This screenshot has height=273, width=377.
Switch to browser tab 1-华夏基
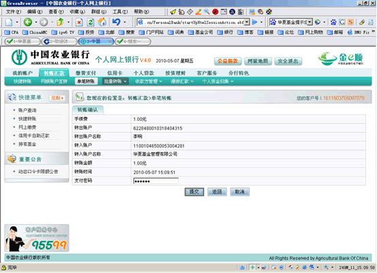pyautogui.click(x=22, y=41)
